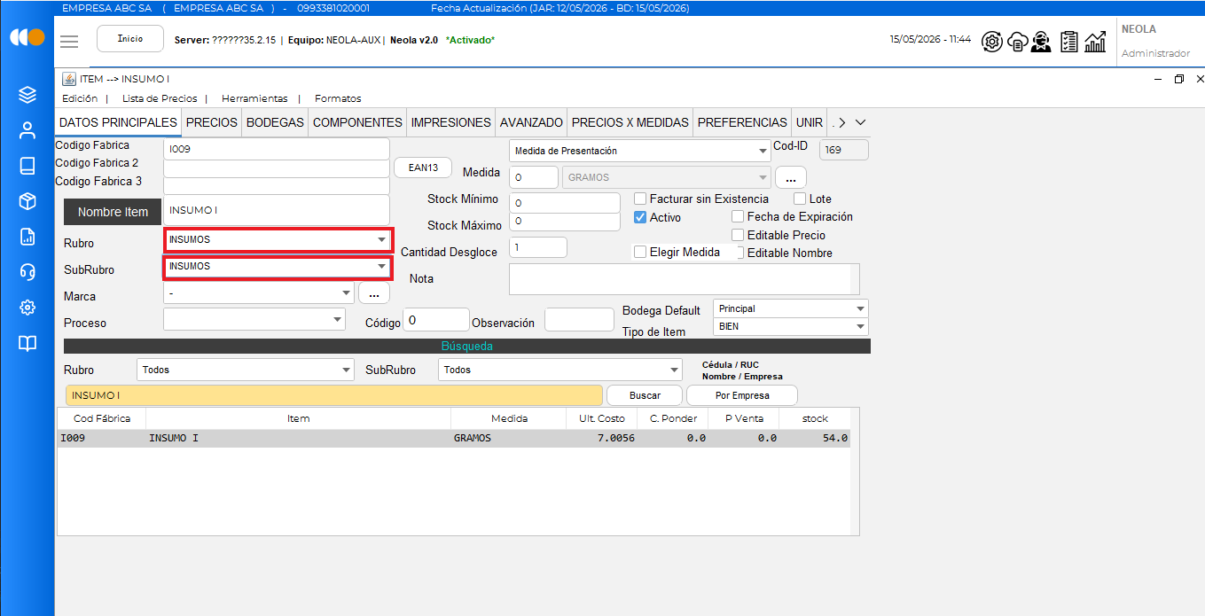This screenshot has width=1205, height=616.
Task: Open the package box sidebar icon
Action: click(x=27, y=201)
